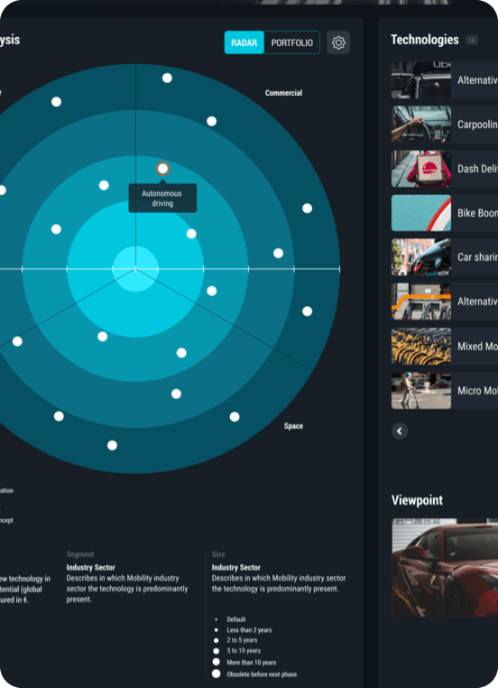Open the Dash Delivery thumbnail image

pos(420,169)
